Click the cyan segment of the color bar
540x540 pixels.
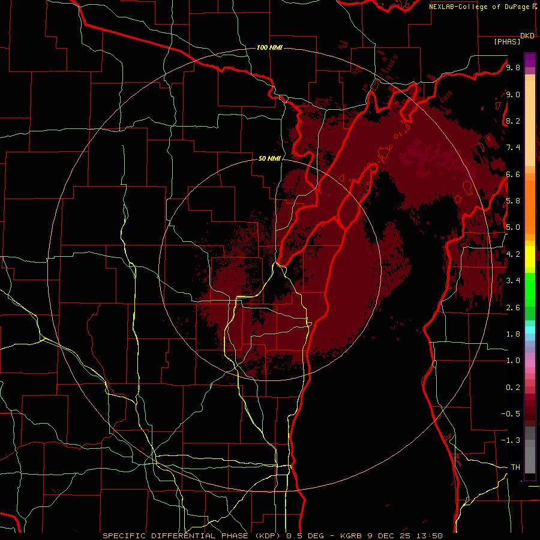click(530, 330)
